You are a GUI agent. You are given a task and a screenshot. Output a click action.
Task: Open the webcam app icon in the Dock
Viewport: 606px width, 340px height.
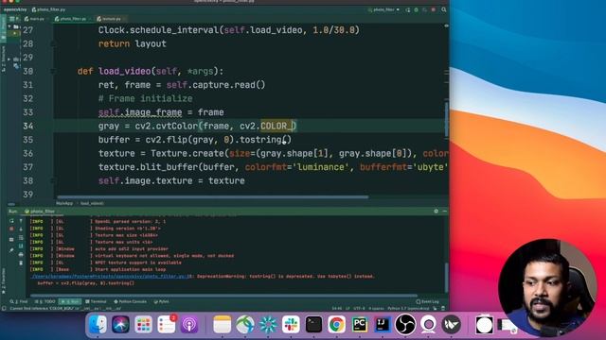(x=428, y=325)
